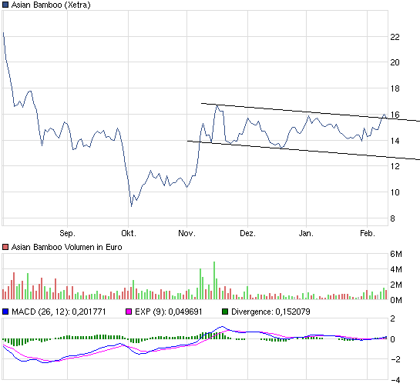Click the 'Divergence: 0,152079' label

270,312
